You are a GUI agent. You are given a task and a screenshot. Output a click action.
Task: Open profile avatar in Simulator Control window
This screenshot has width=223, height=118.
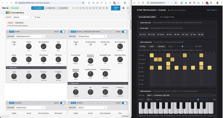tap(217, 3)
